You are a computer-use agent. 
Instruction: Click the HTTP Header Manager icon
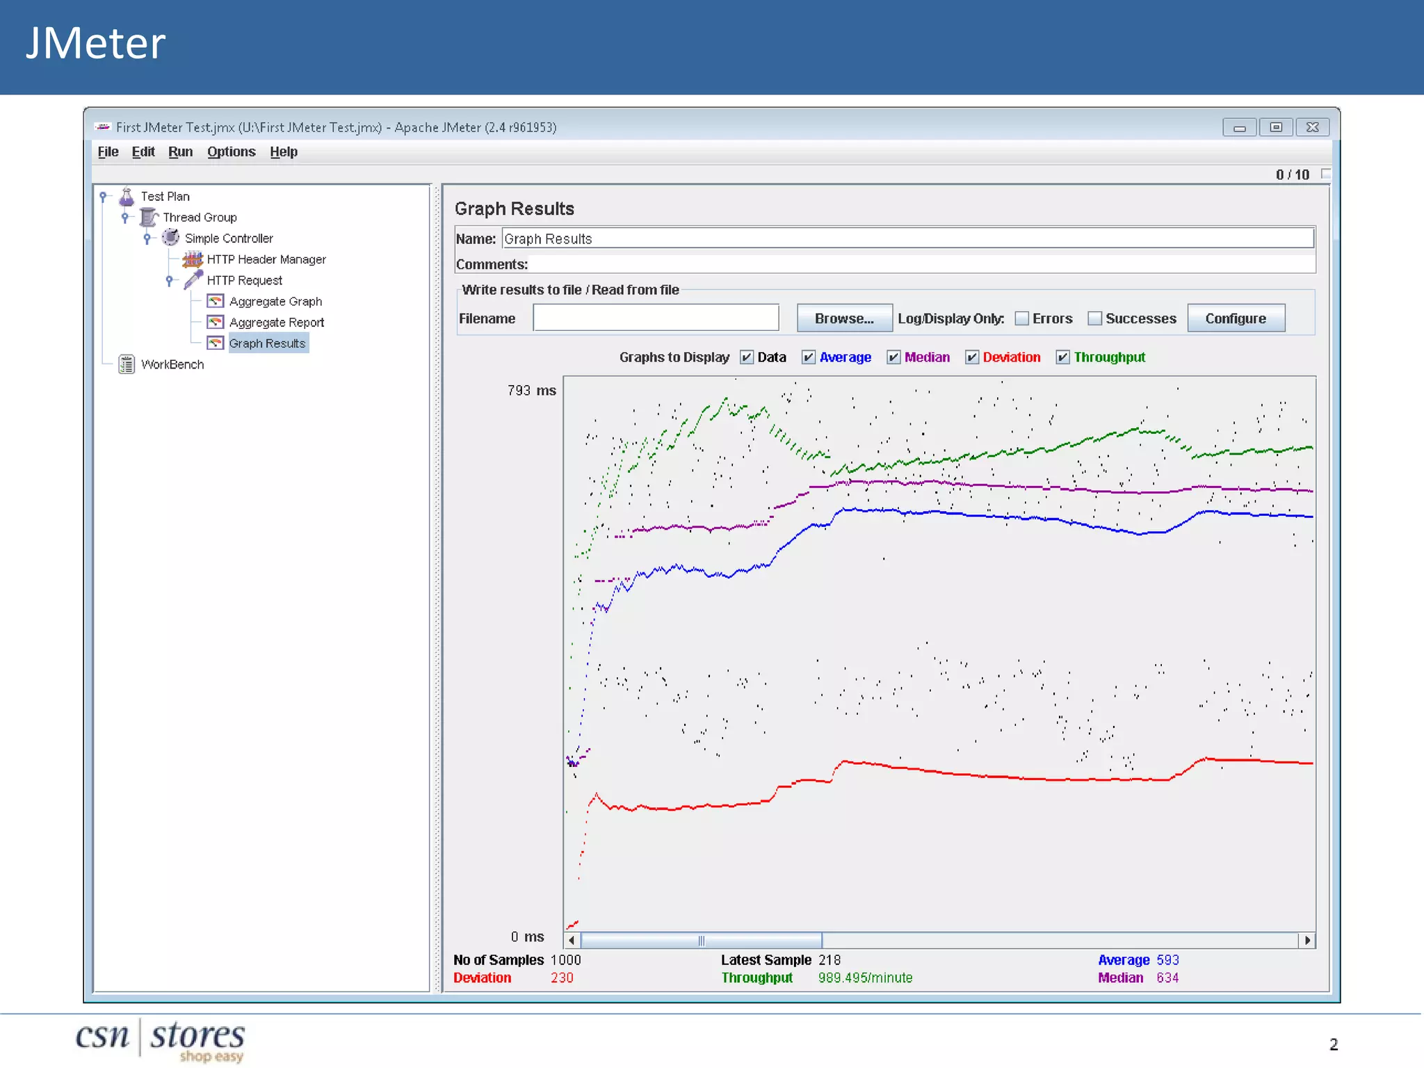tap(192, 259)
